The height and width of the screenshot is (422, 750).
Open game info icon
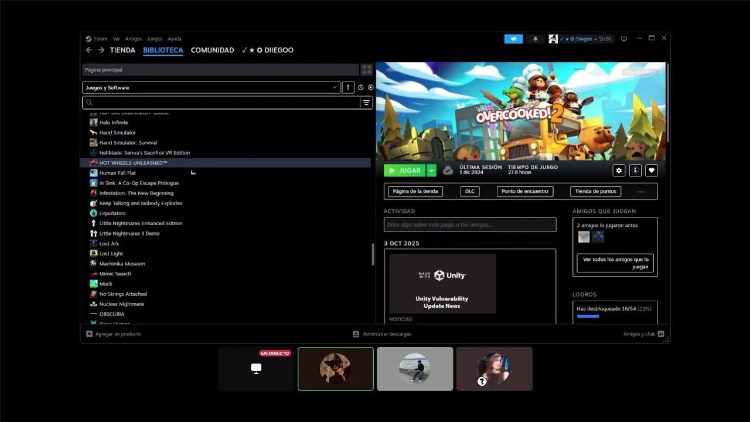click(x=635, y=171)
